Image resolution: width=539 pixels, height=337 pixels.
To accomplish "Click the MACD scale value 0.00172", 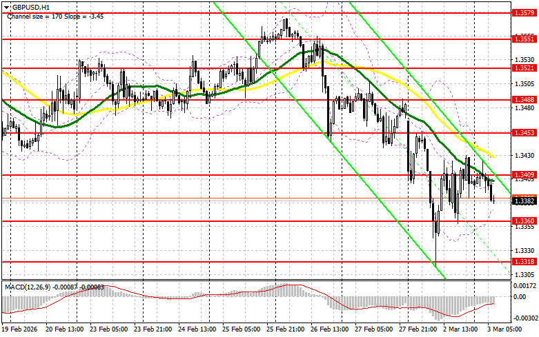I will [x=525, y=285].
